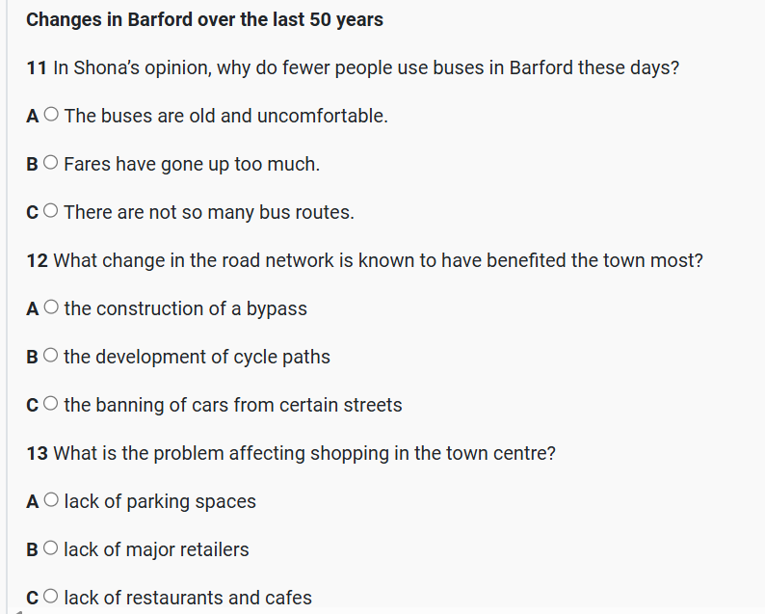Image resolution: width=765 pixels, height=614 pixels.
Task: Click answer text 'lack of restaurants and cafes'
Action: (188, 598)
